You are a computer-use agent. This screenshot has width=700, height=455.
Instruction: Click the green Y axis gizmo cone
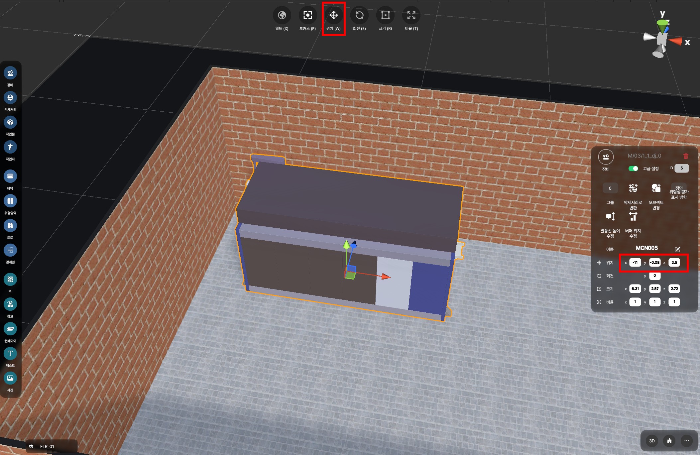coord(346,245)
